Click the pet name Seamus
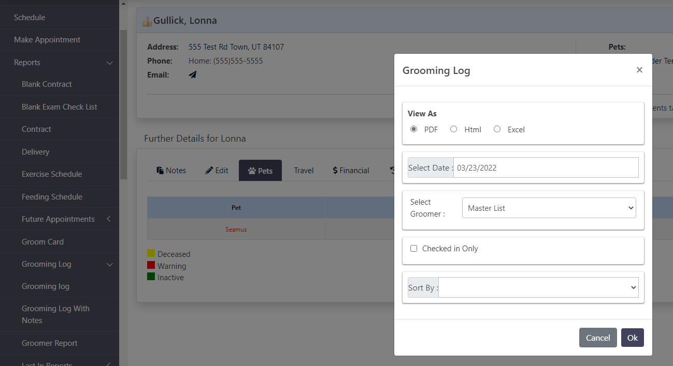Viewport: 673px width, 366px height. pyautogui.click(x=236, y=230)
